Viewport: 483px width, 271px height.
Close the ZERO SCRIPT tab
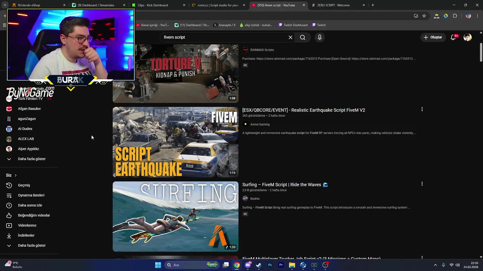click(x=364, y=5)
